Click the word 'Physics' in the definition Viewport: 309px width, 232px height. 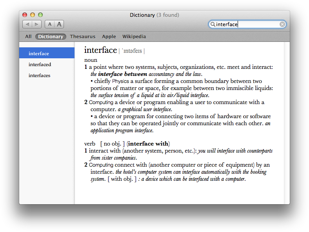click(120, 81)
